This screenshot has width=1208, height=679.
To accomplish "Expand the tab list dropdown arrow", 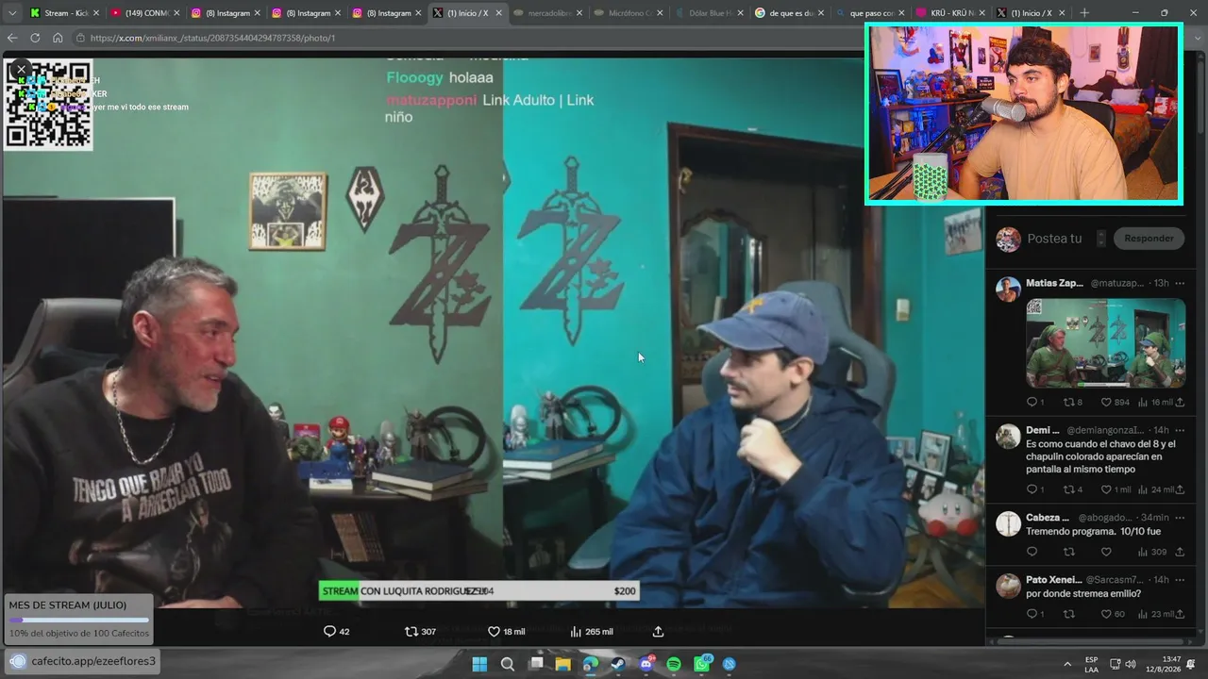I will [x=10, y=13].
